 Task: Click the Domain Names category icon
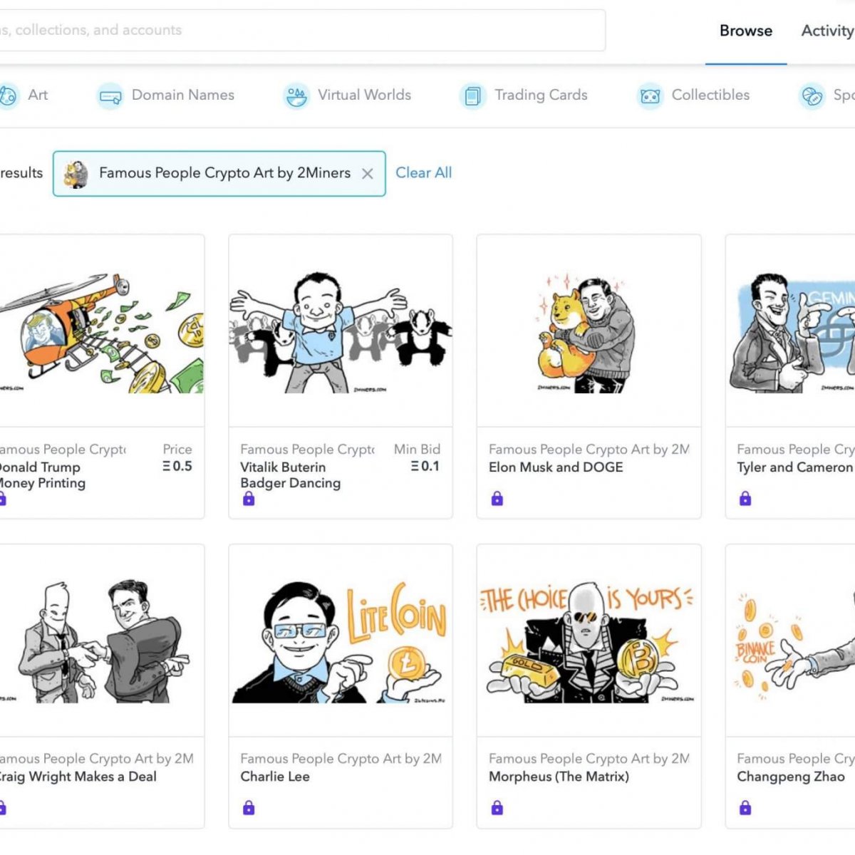pos(110,95)
